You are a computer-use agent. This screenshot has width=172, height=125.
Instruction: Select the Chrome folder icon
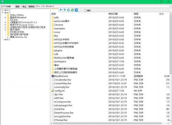point(53,25)
